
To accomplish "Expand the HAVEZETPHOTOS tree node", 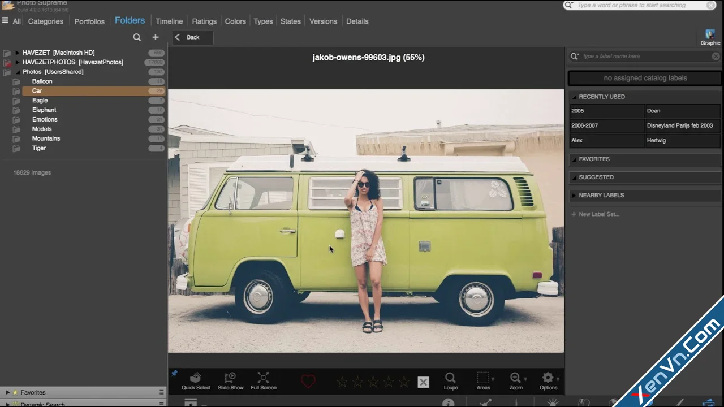I will (18, 62).
